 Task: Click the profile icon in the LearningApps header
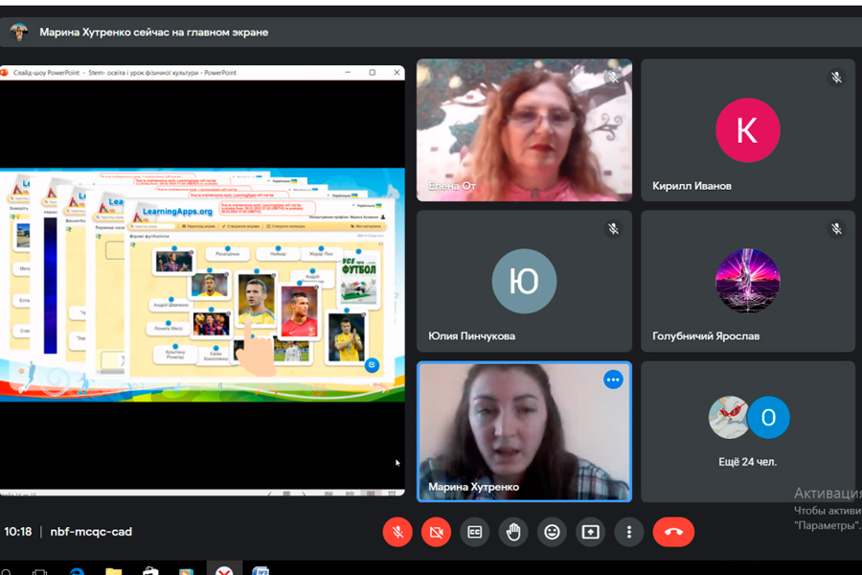383,217
